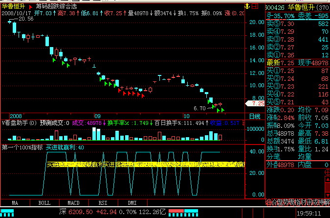
Task: Select the 买② 7.24 bid row
Action: [x=297, y=79]
